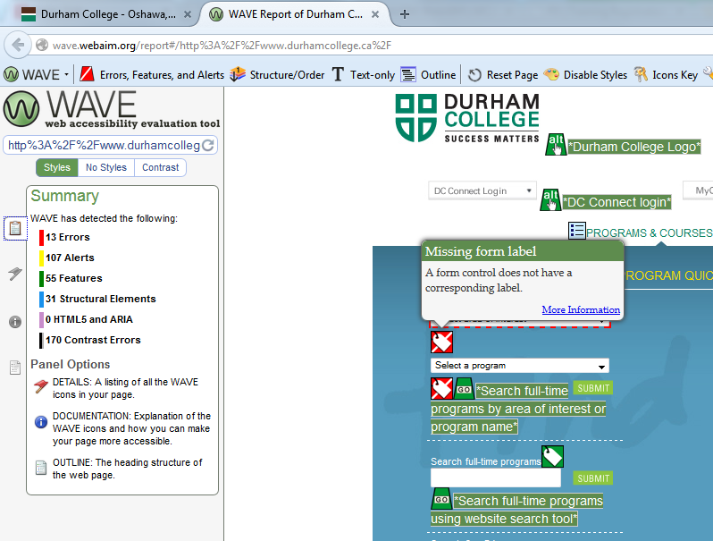Click the Errors, Features, and Alerts toolbar button
The width and height of the screenshot is (713, 541).
pyautogui.click(x=152, y=74)
